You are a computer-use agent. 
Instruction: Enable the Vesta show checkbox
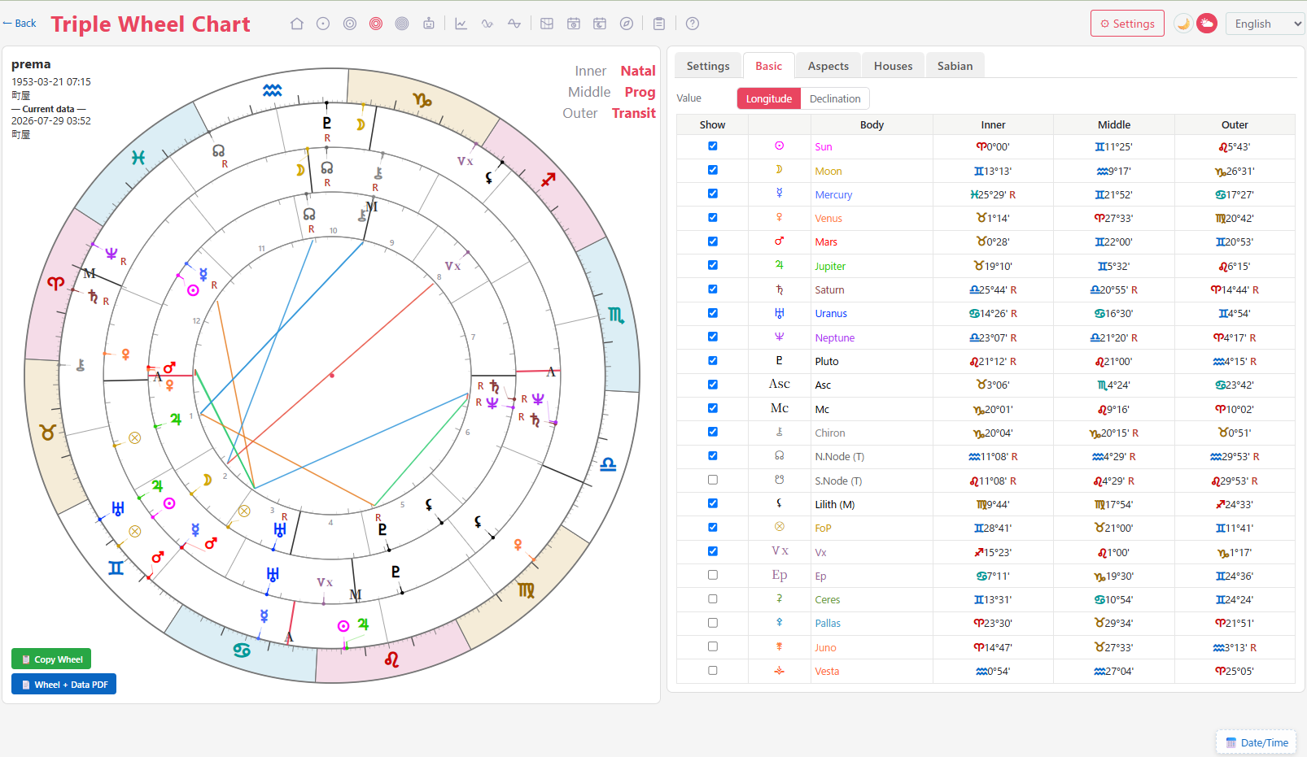pos(712,671)
